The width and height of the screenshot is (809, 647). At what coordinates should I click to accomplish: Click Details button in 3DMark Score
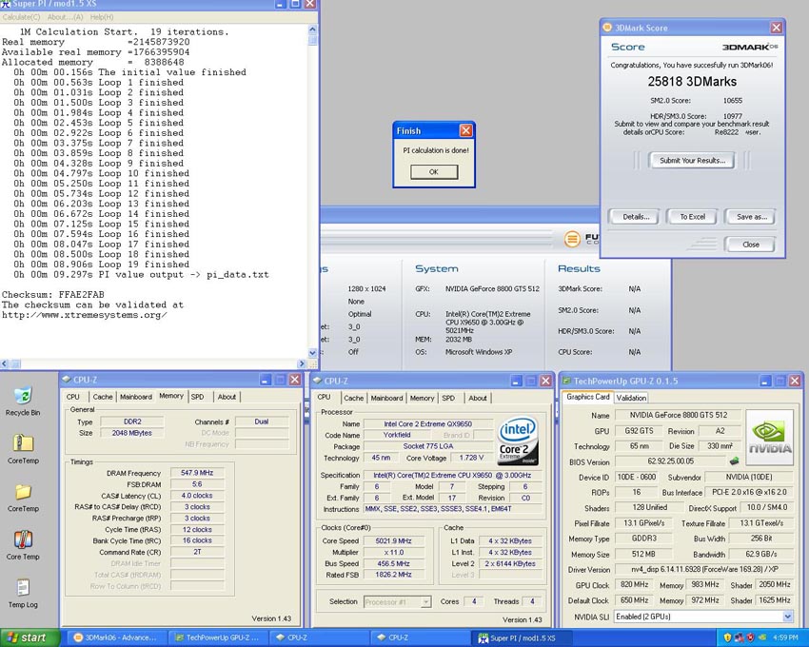(636, 217)
